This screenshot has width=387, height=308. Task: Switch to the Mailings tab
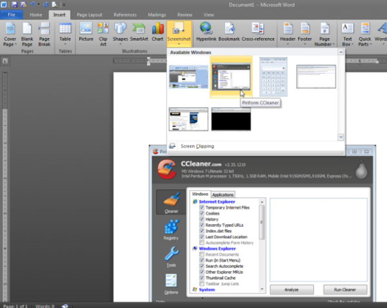[x=157, y=15]
